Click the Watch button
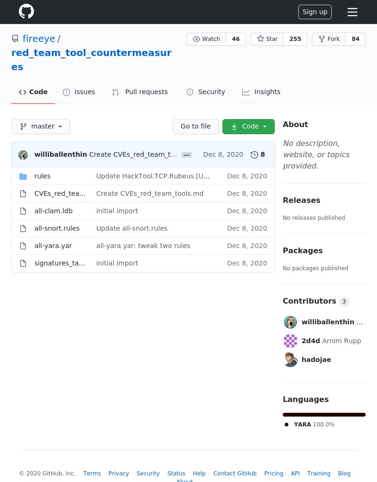This screenshot has height=482, width=377. coord(206,39)
